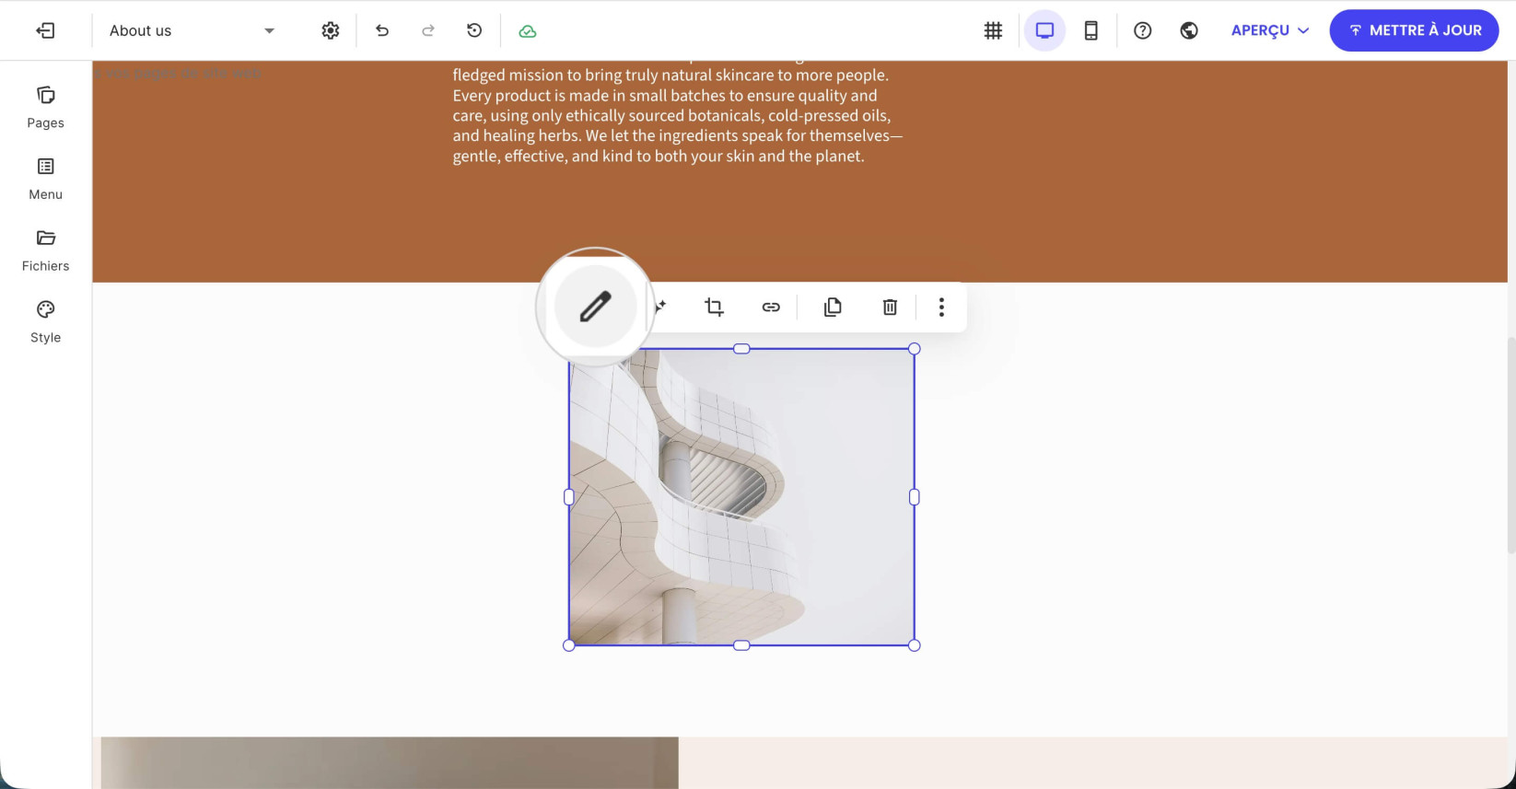Open more options three-dot menu

pos(941,307)
